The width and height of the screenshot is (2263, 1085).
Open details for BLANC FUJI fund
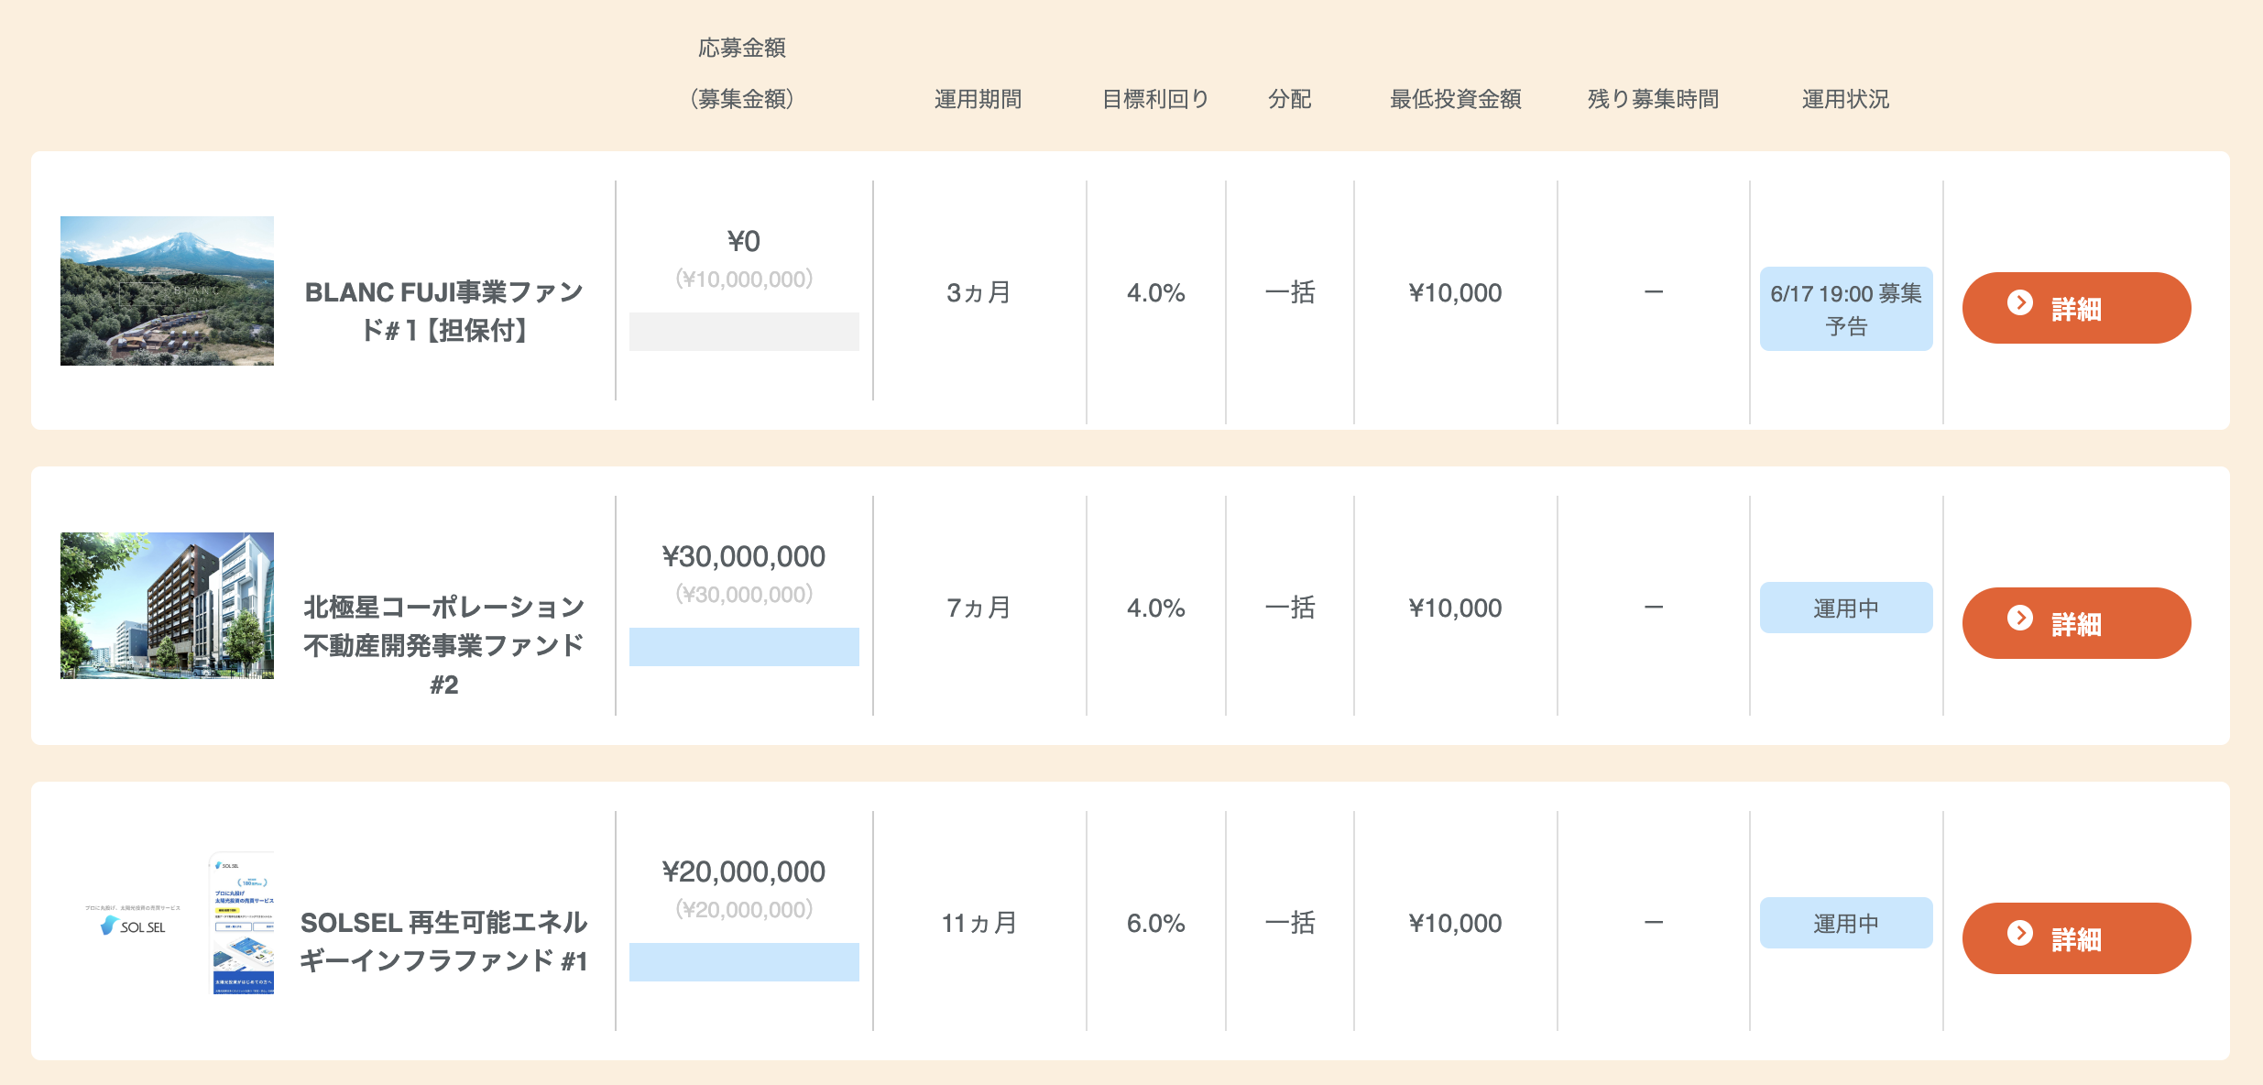click(x=2076, y=308)
